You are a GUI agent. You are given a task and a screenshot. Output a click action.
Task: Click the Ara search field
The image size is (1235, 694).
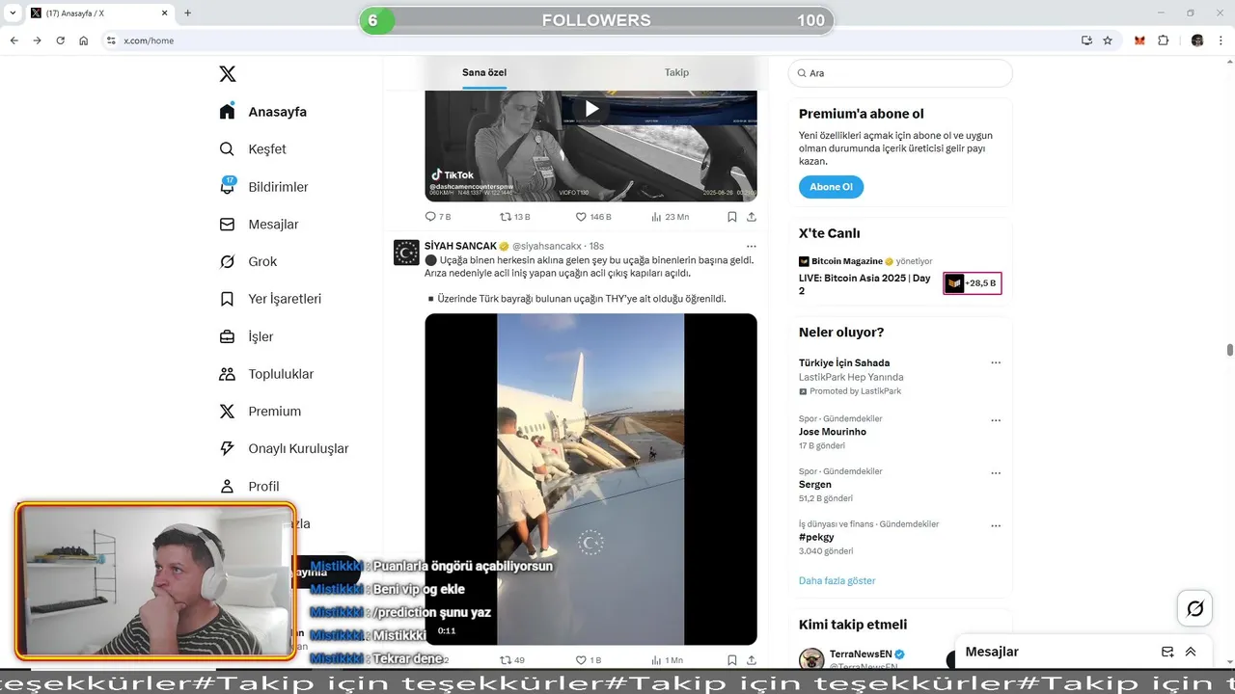pyautogui.click(x=900, y=73)
